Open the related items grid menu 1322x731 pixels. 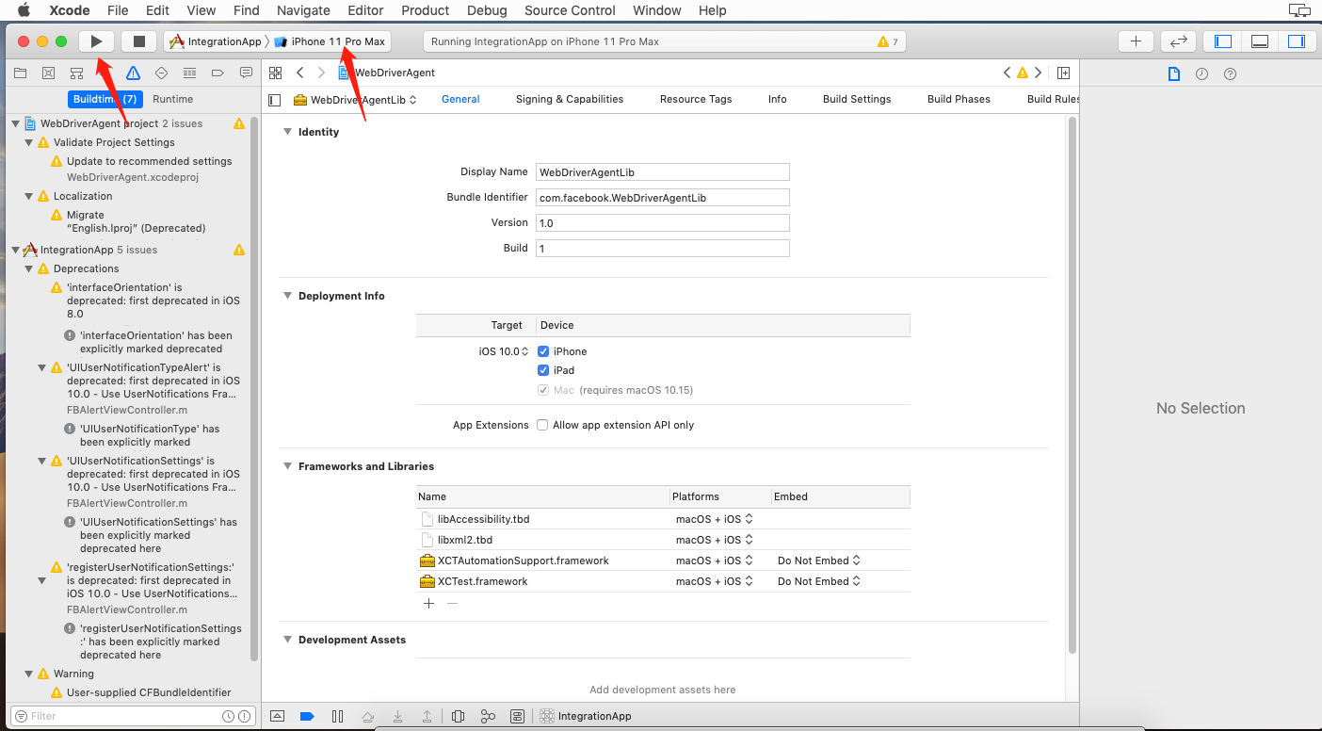(275, 73)
